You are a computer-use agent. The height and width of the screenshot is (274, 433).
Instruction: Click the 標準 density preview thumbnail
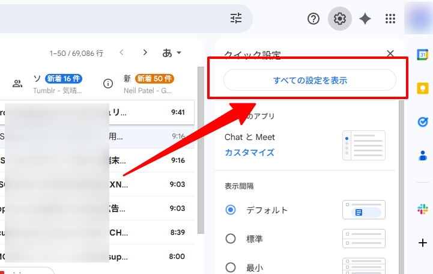pos(364,239)
